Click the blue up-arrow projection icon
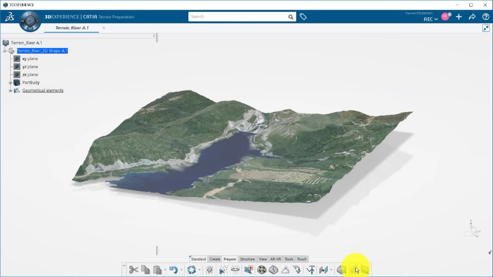Screen dimensions: 493x277 (311, 269)
